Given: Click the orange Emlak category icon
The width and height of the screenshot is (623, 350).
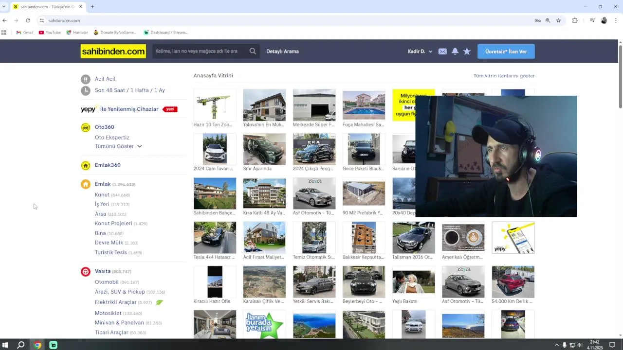Looking at the screenshot, I should pos(86,184).
